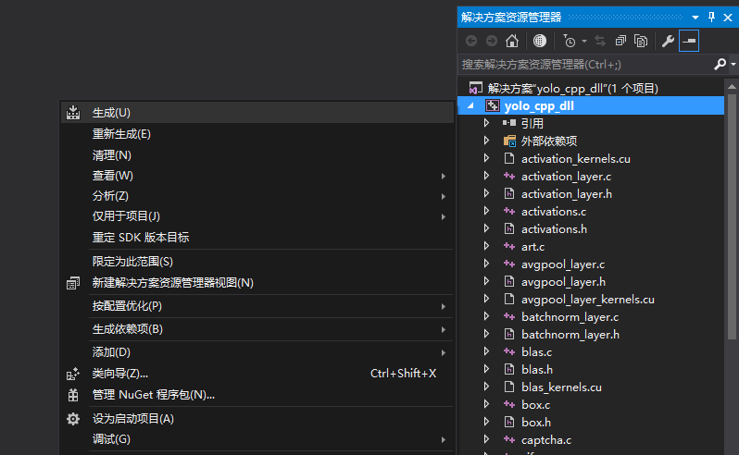
Task: Open the 分析(Z) submenu
Action: [x=257, y=196]
